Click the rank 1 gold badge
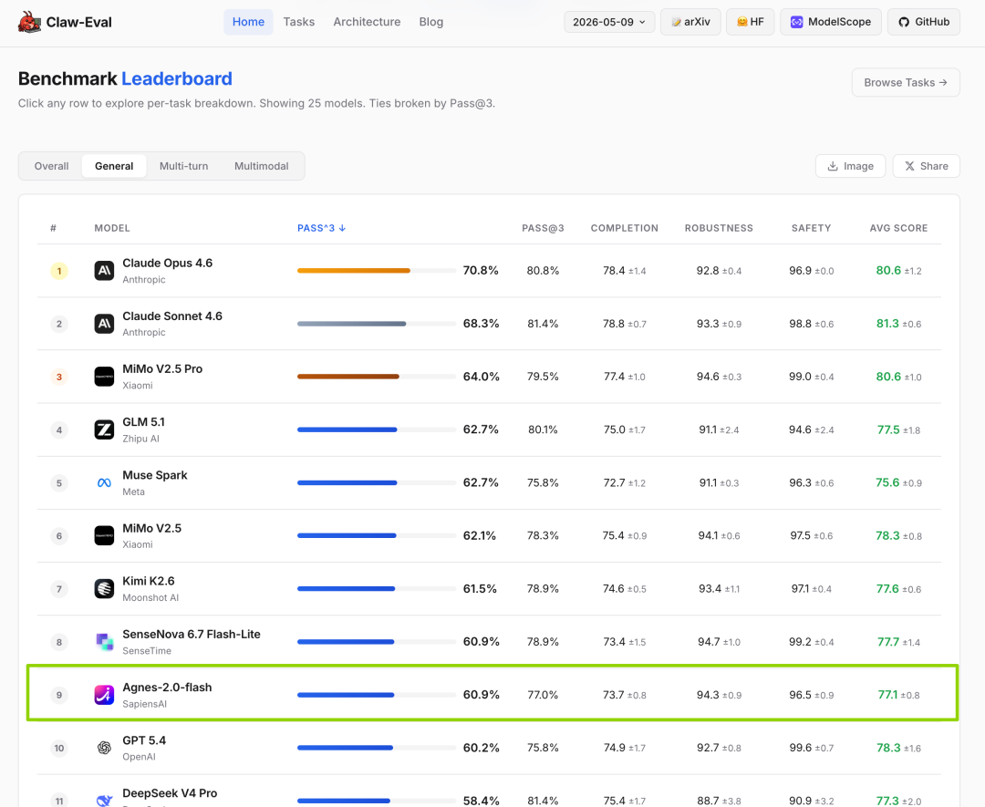 pos(59,271)
